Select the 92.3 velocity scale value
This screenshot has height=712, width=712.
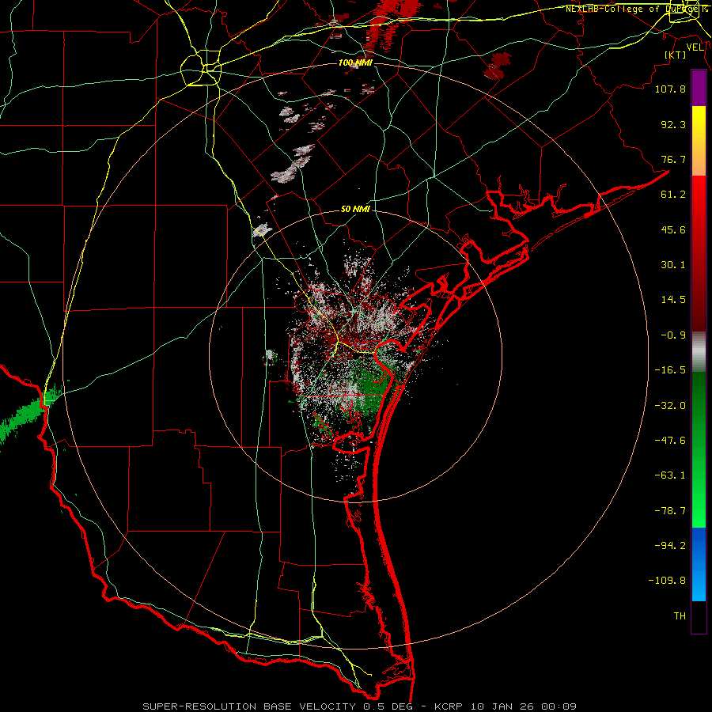[673, 124]
